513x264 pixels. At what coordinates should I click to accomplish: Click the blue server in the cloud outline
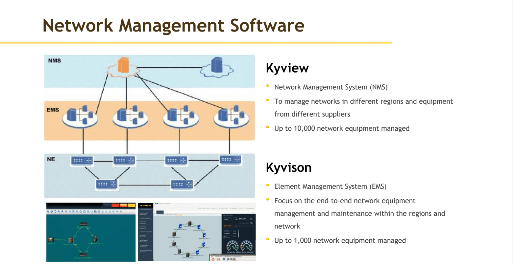point(217,65)
